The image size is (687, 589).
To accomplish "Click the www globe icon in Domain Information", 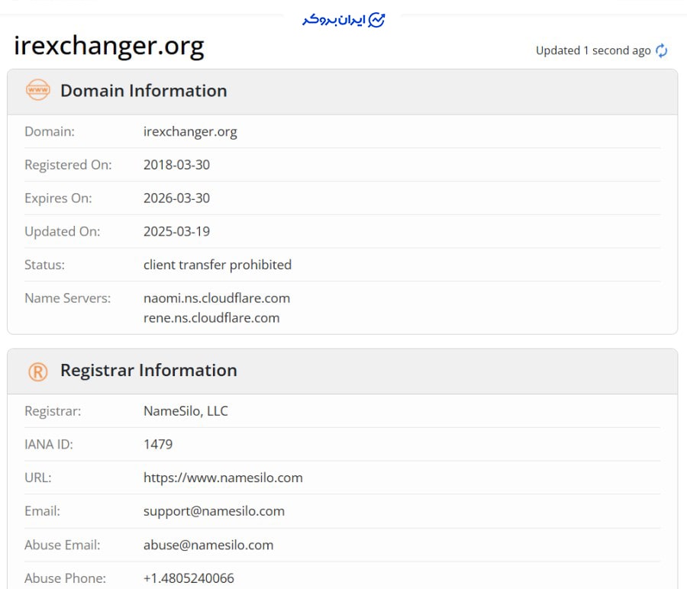I will (x=37, y=90).
